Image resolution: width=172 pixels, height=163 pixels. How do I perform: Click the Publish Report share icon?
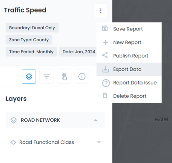pos(105,55)
